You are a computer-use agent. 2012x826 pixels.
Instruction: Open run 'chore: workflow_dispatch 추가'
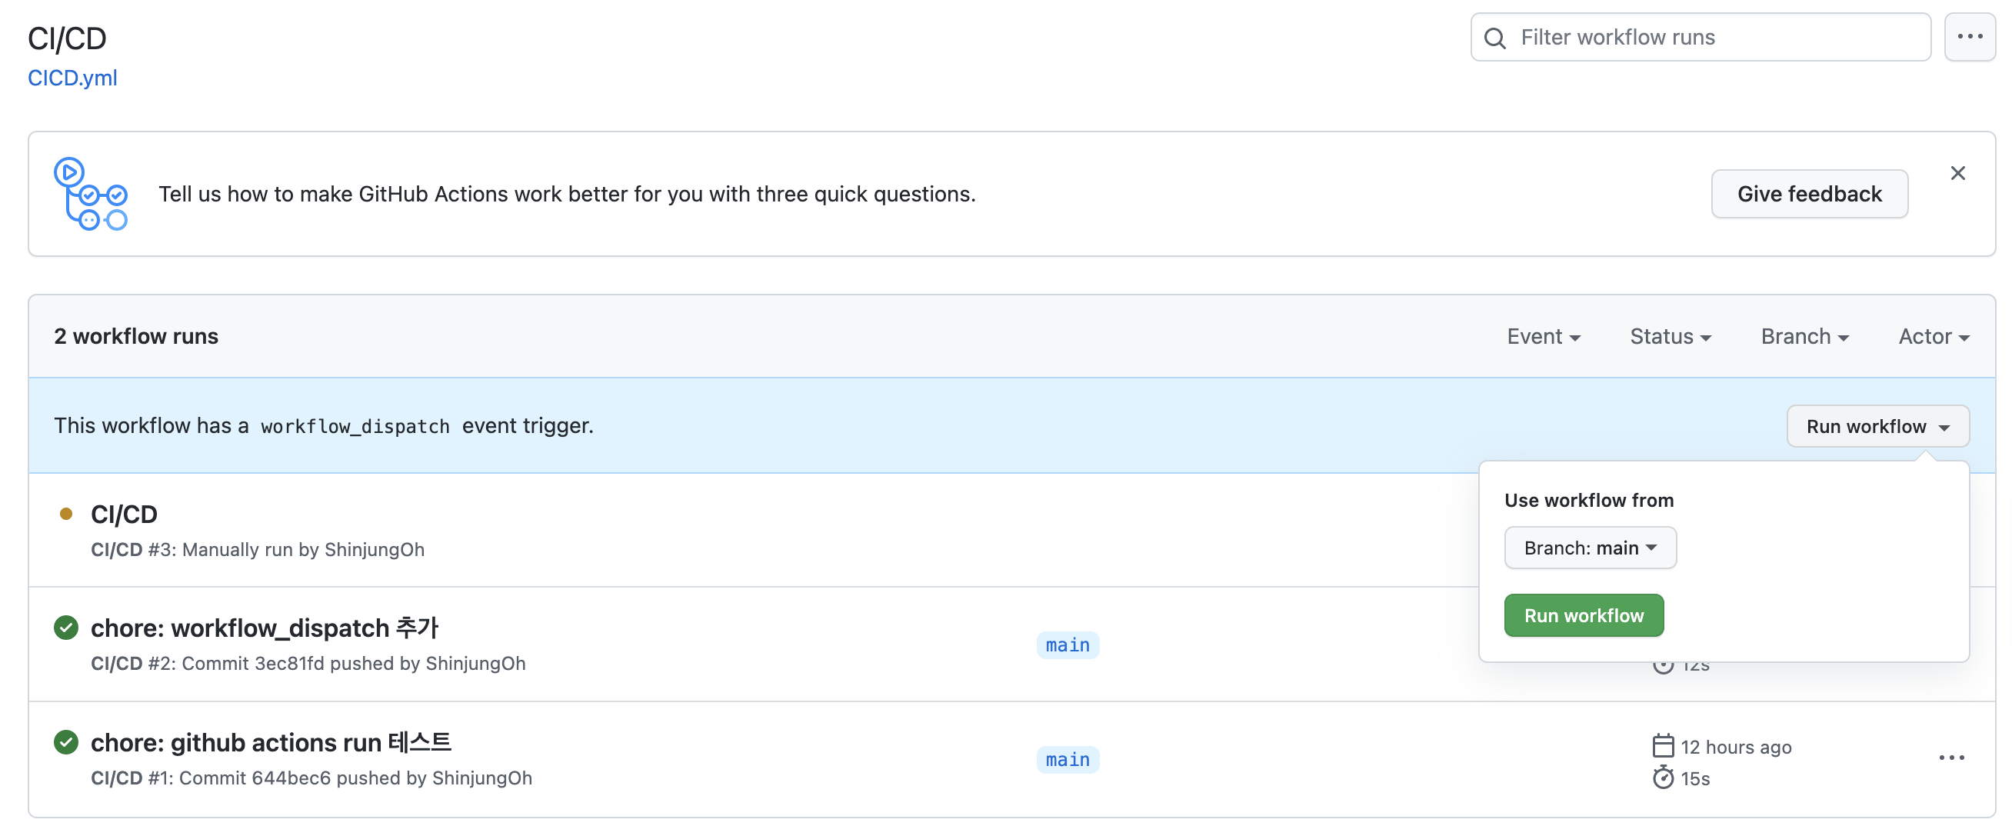coord(265,628)
